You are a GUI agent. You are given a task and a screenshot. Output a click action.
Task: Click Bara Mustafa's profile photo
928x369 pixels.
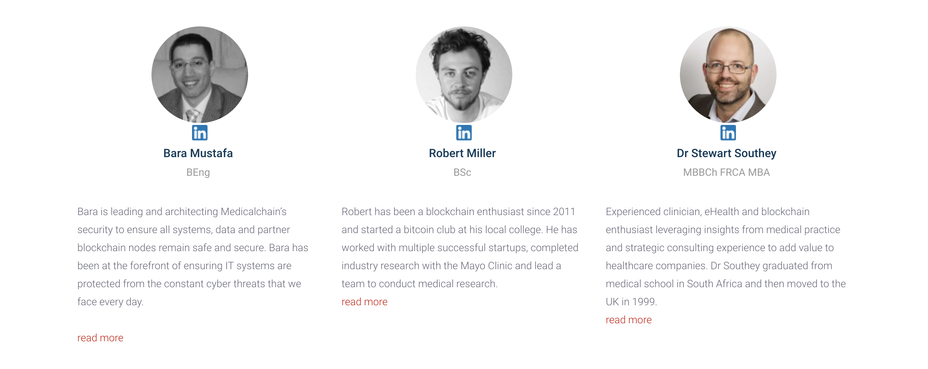click(x=199, y=74)
